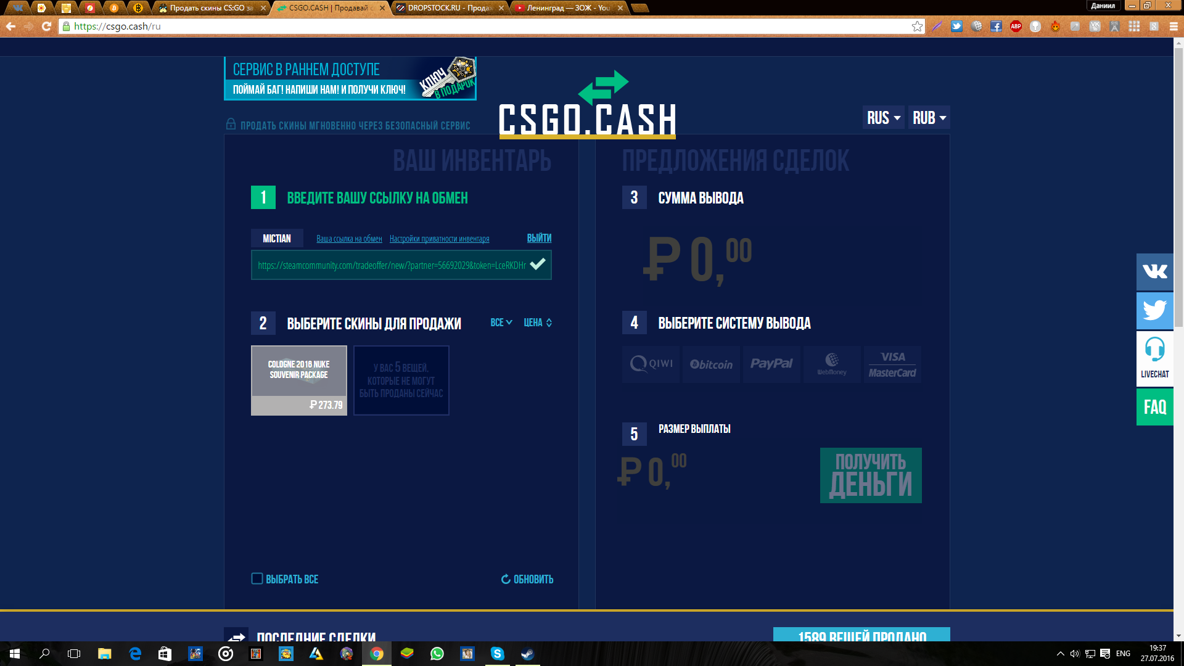Open taskbar search magnifier
Viewport: 1184px width, 666px height.
click(44, 654)
